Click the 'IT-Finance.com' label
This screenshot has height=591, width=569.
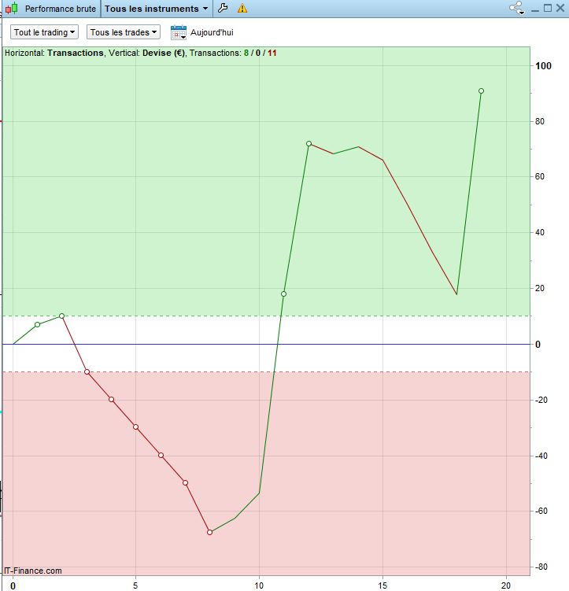point(33,571)
